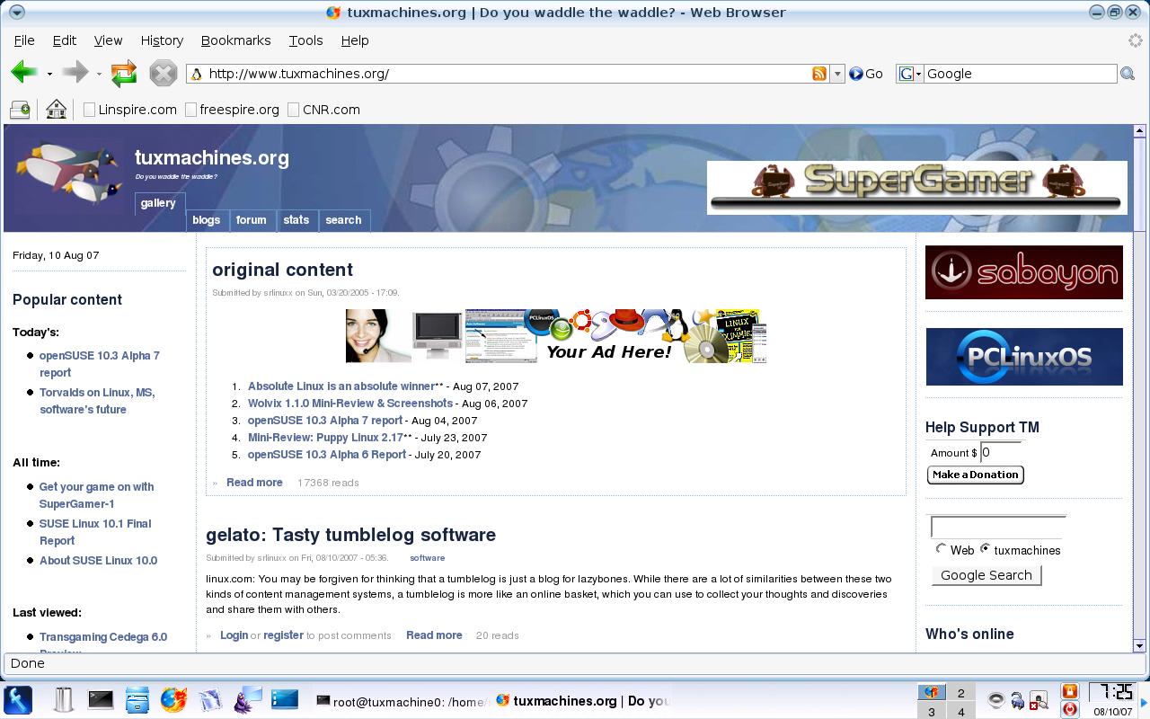Switch to the stats tab

[x=296, y=220]
